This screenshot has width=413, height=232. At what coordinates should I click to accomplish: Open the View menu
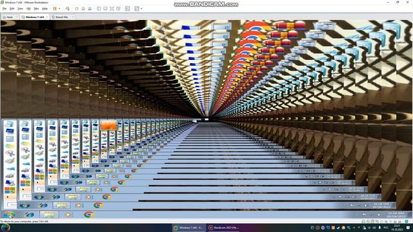pyautogui.click(x=20, y=8)
